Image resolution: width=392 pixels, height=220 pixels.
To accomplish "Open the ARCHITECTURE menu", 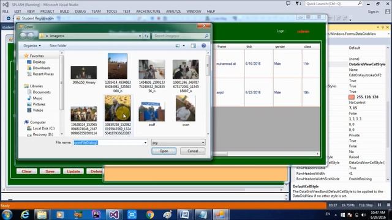I will tap(148, 11).
